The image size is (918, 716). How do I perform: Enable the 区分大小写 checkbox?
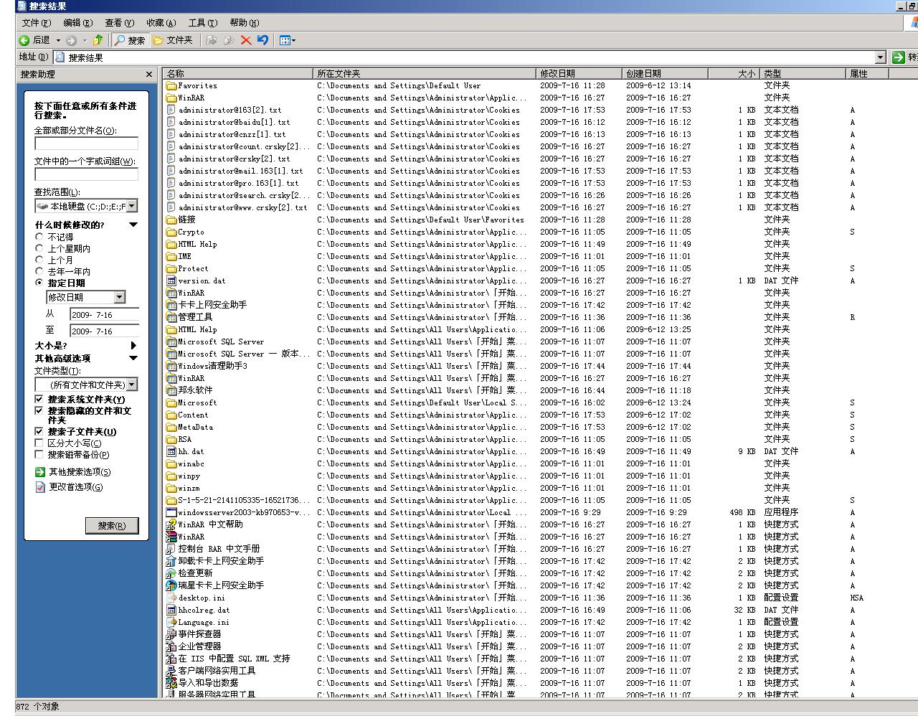[x=39, y=443]
